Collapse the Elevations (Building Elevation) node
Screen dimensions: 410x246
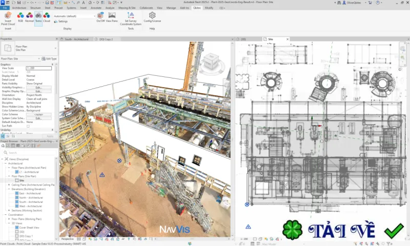[x=9, y=189]
